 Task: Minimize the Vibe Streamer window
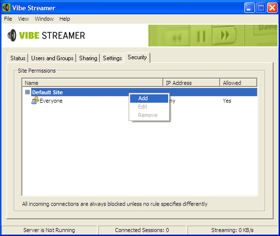[249, 8]
